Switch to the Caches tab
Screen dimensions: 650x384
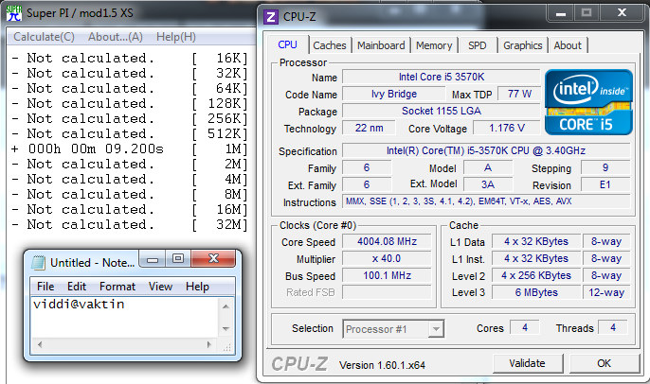[x=329, y=45]
